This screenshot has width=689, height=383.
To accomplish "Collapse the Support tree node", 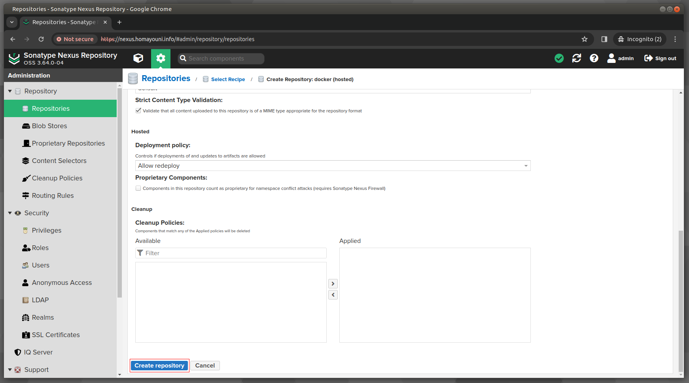I will [x=10, y=370].
